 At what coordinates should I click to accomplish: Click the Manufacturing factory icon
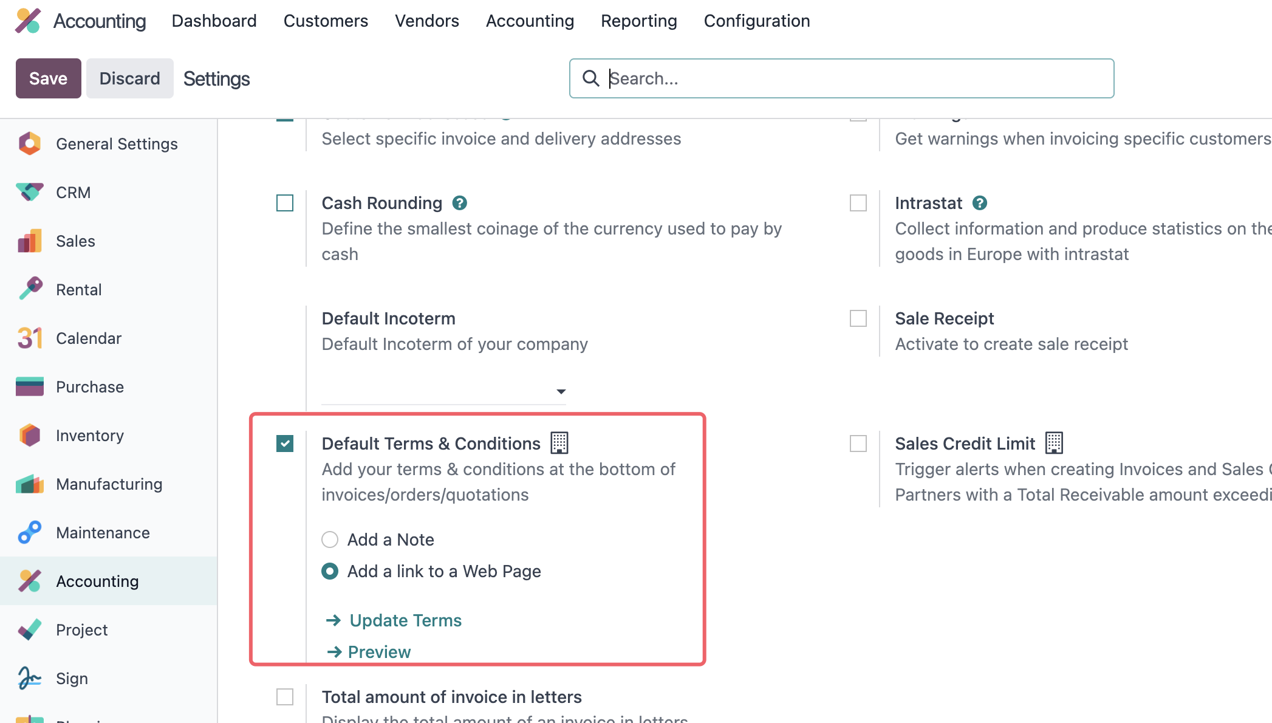pyautogui.click(x=29, y=484)
